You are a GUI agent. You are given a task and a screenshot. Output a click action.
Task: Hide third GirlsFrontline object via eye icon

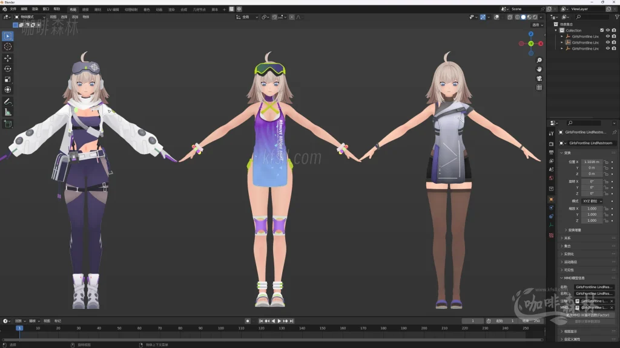[608, 48]
